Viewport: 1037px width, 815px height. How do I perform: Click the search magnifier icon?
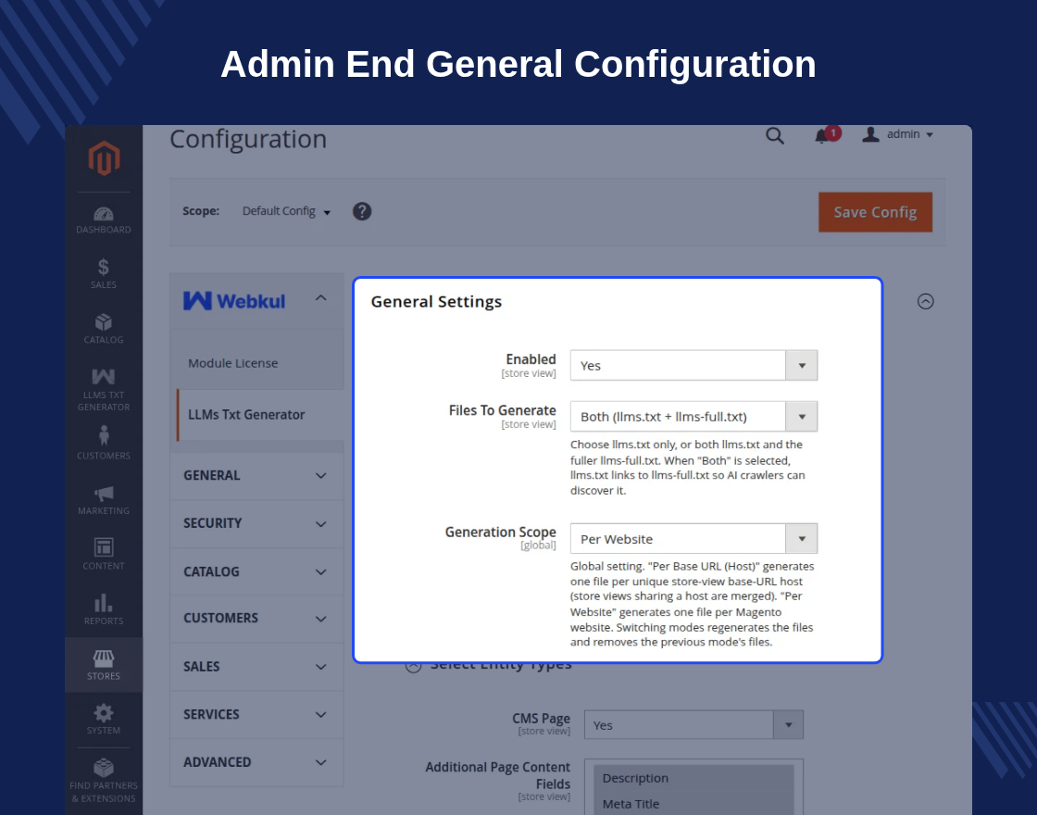point(774,135)
